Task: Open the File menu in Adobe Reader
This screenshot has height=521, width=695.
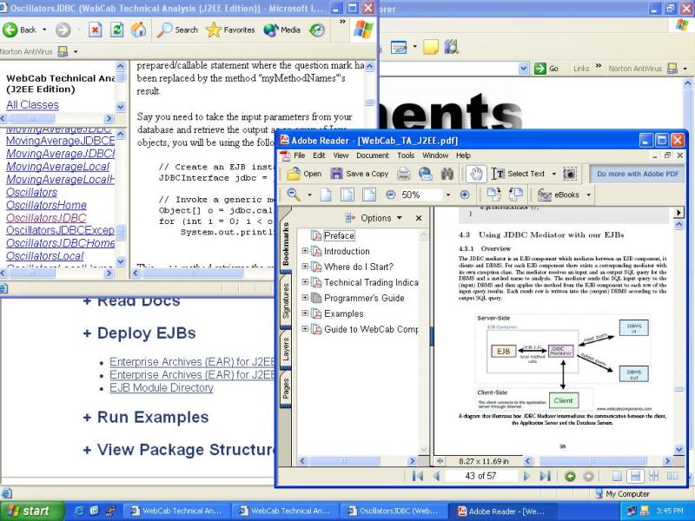Action: pyautogui.click(x=299, y=155)
